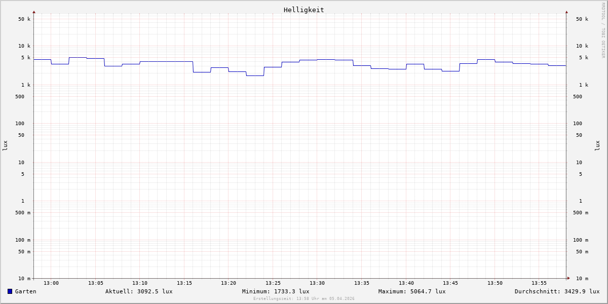Click the left axis 1 k label
This screenshot has width=608, height=304.
pos(26,85)
